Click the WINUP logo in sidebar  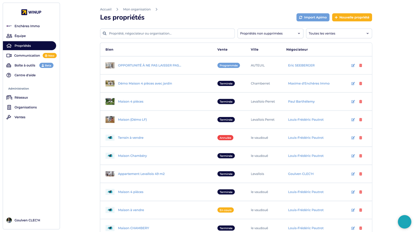click(31, 12)
